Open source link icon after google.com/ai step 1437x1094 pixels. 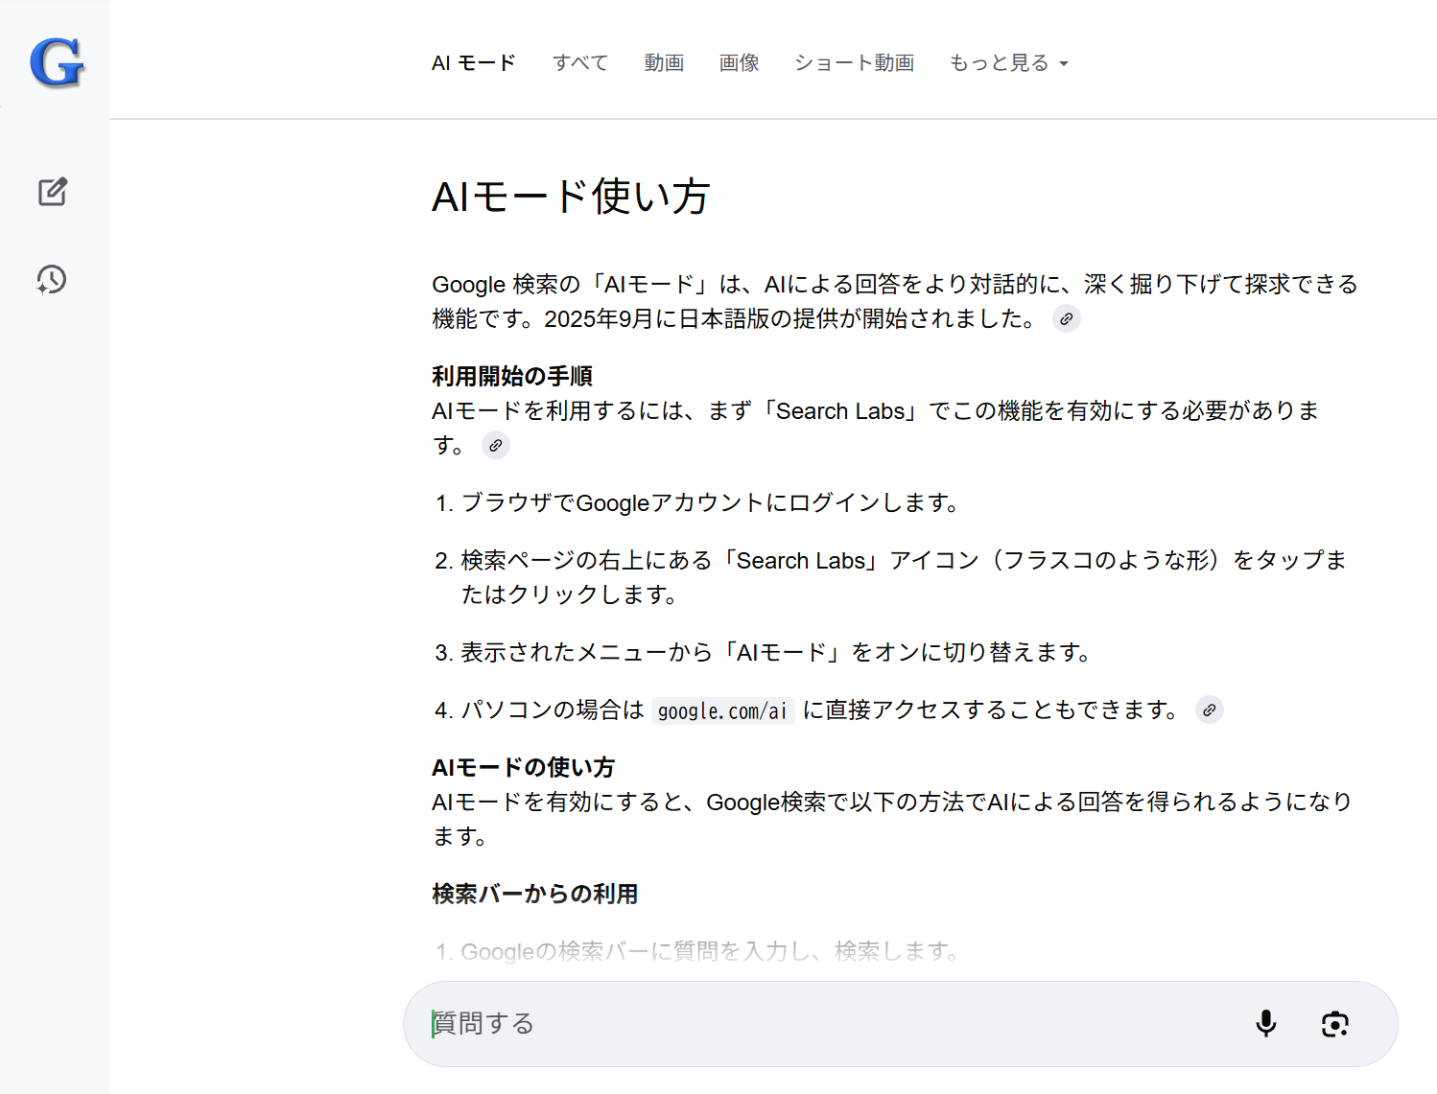(1209, 710)
